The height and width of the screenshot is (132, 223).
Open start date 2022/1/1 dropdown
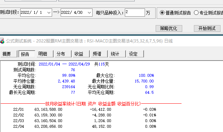pyautogui.click(x=49, y=13)
